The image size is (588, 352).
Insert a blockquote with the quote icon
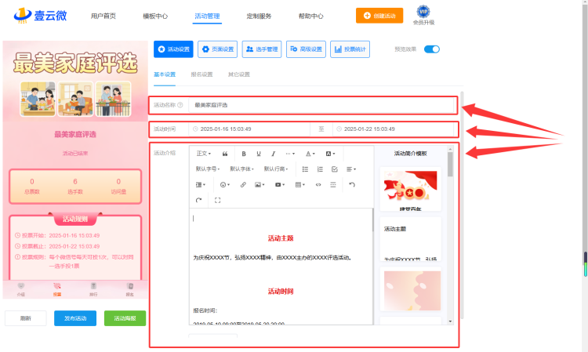[225, 154]
